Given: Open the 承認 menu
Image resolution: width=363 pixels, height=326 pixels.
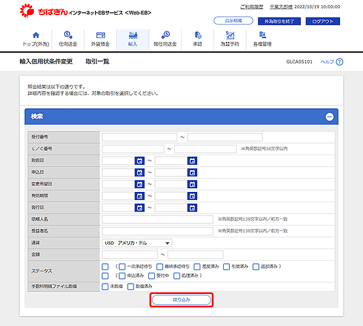Looking at the screenshot, I should pos(197,39).
